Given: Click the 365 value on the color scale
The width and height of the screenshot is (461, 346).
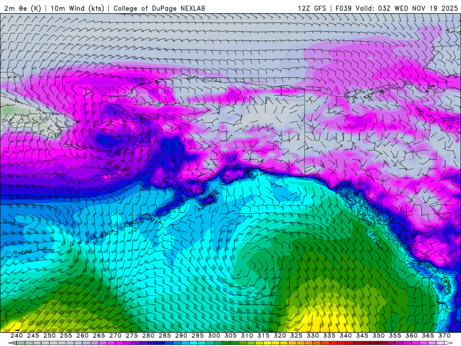Looking at the screenshot, I should pos(428,336).
